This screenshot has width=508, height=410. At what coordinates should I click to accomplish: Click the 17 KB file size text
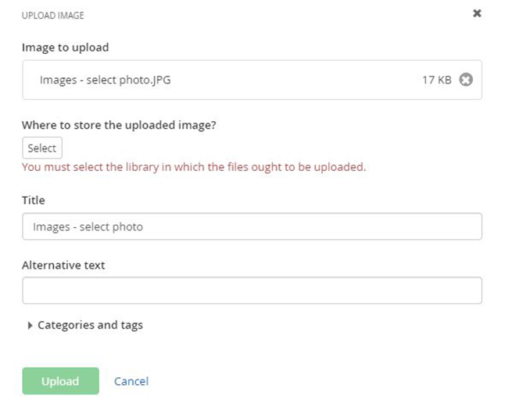click(x=436, y=80)
